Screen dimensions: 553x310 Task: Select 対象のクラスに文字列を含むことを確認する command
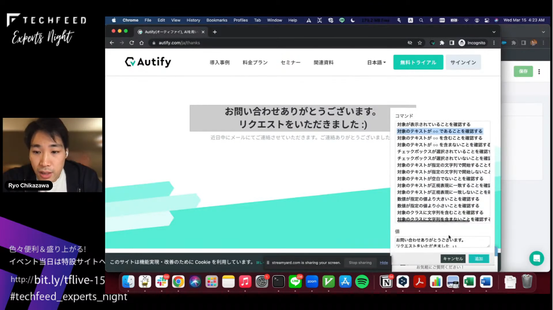440,213
